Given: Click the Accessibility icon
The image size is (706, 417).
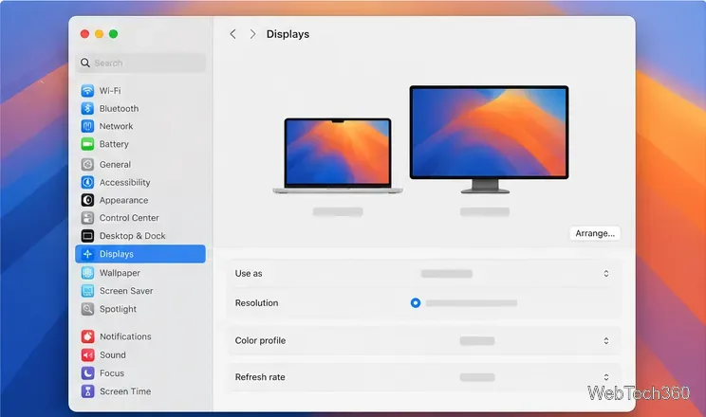Looking at the screenshot, I should [x=87, y=182].
